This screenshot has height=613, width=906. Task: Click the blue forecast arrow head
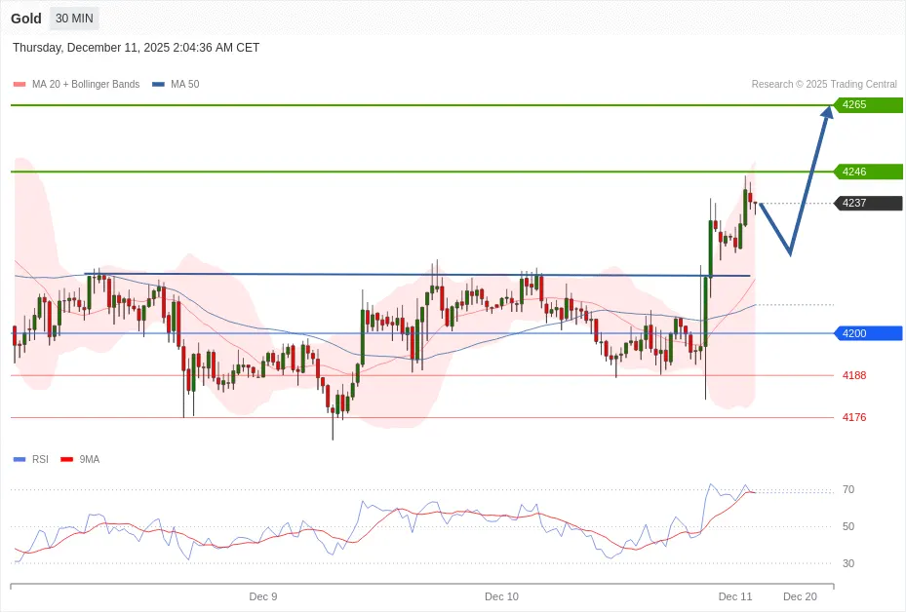coord(827,112)
